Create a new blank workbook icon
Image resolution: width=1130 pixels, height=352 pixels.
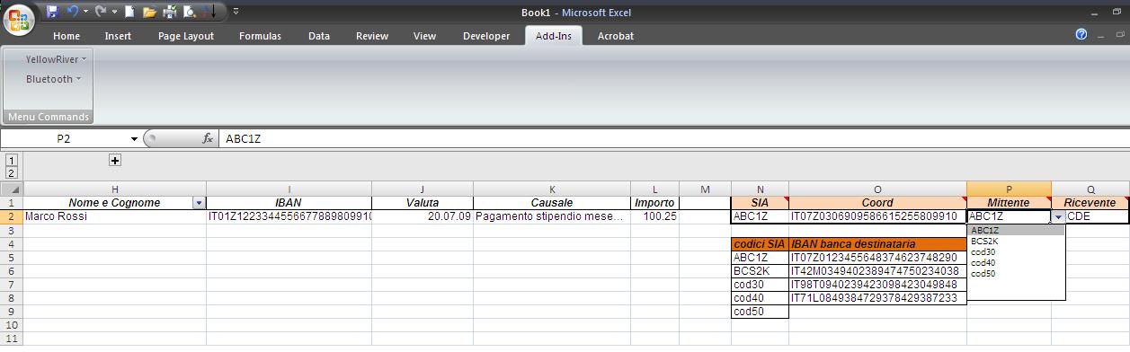129,12
